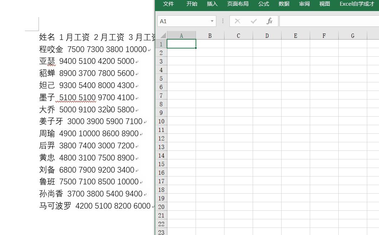This screenshot has width=379, height=235.
Task: Select column B by clicking its header
Action: pos(210,35)
